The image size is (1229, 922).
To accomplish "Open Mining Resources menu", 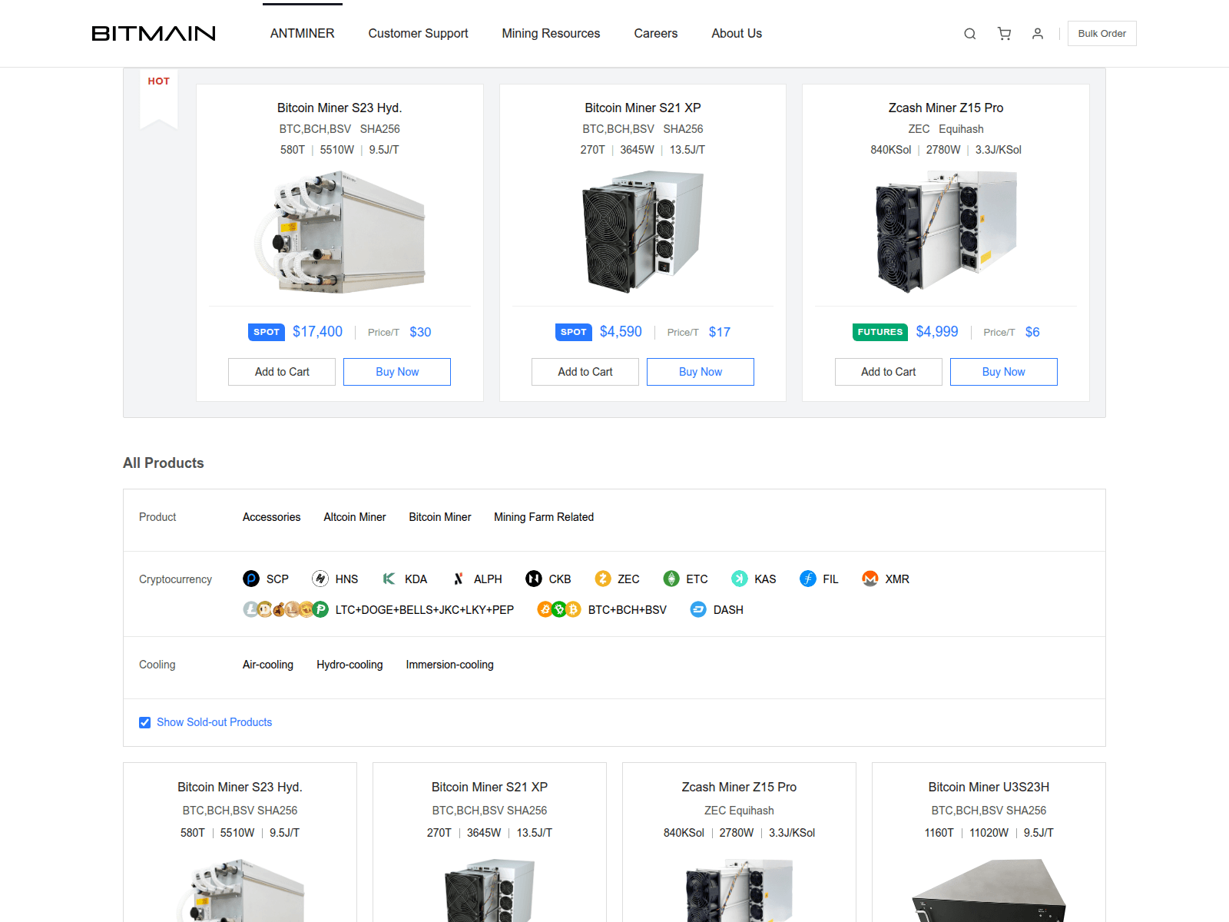I will pos(551,34).
